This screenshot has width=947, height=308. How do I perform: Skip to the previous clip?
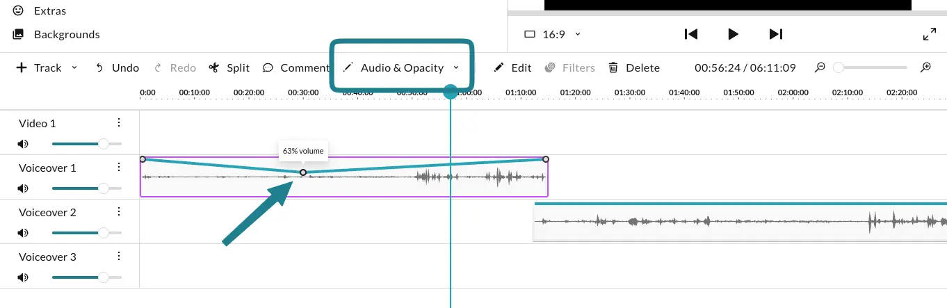pyautogui.click(x=690, y=34)
